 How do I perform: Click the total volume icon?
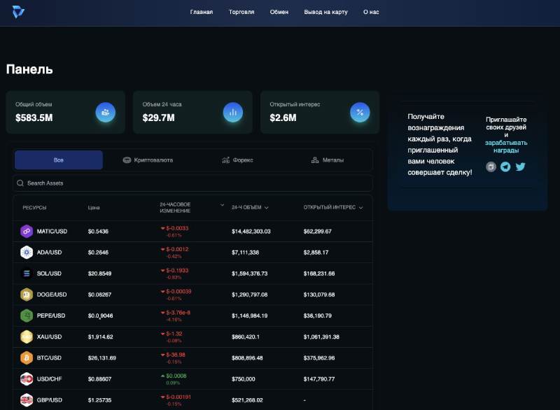tap(106, 112)
